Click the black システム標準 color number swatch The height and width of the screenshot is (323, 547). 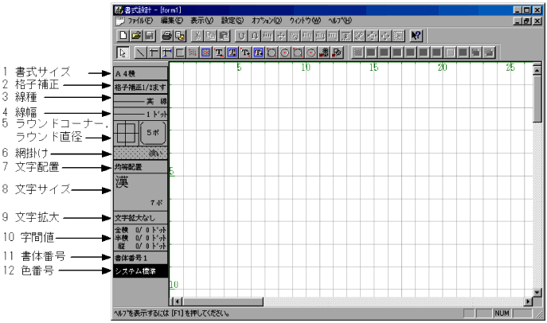[140, 271]
